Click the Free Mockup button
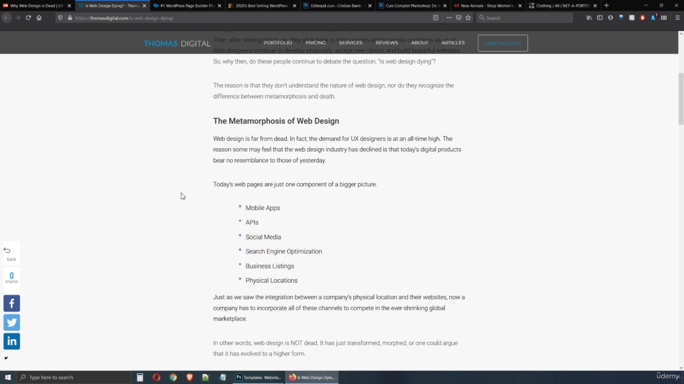Viewport: 684px width, 384px height. 503,43
